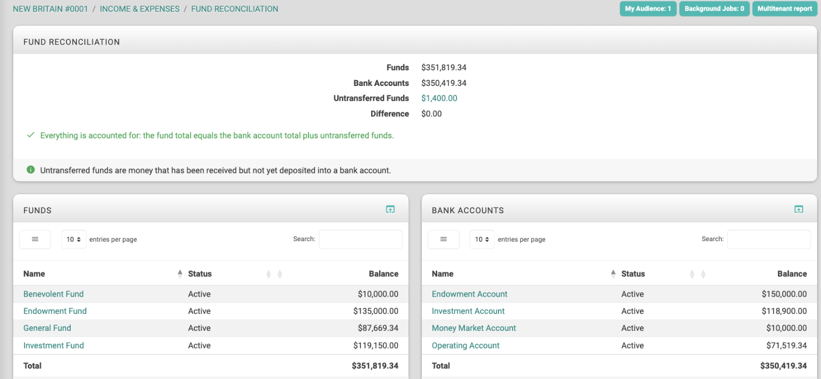Open Endowment Fund link
The height and width of the screenshot is (379, 821).
(55, 311)
